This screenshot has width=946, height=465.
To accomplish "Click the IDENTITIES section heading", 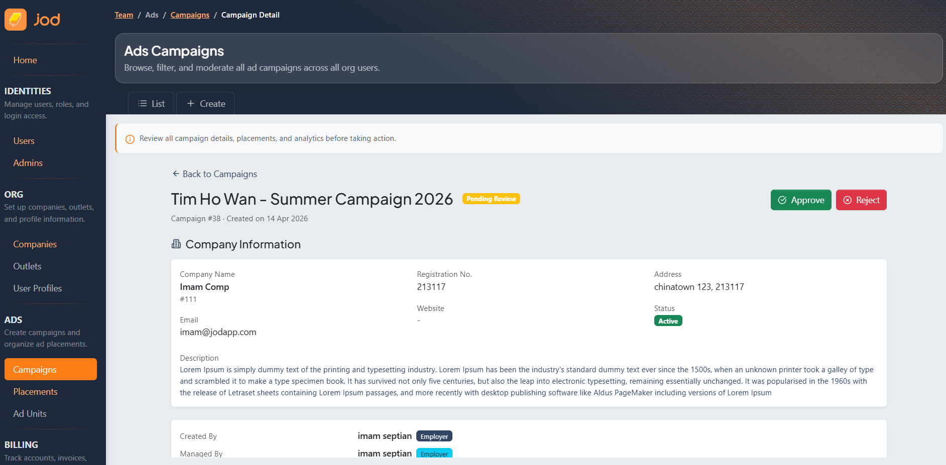I will coord(28,91).
